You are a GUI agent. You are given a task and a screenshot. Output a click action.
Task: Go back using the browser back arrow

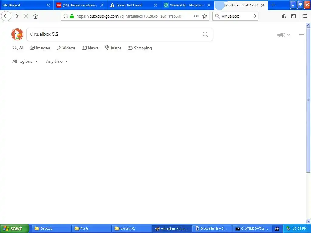[6, 16]
